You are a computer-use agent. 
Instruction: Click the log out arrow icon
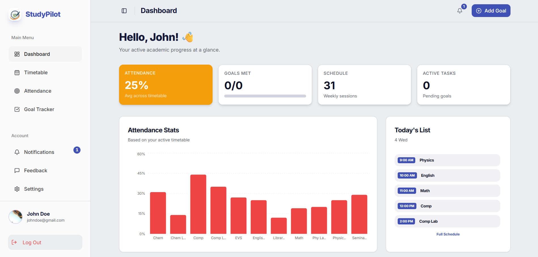14,242
